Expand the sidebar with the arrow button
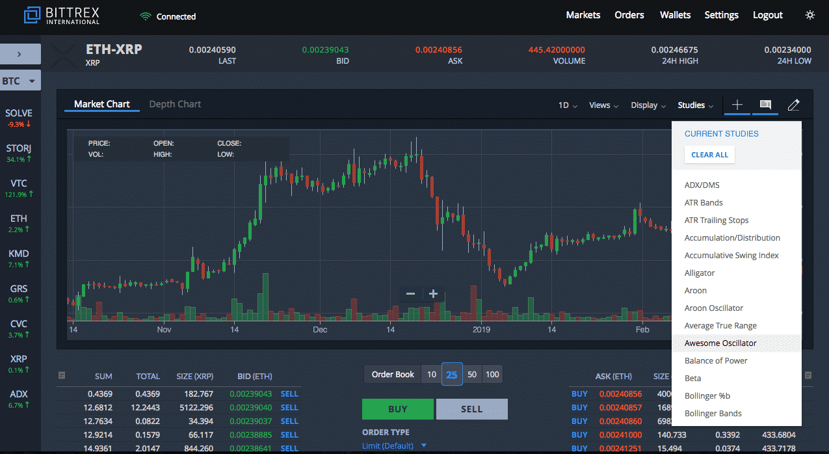 20,54
